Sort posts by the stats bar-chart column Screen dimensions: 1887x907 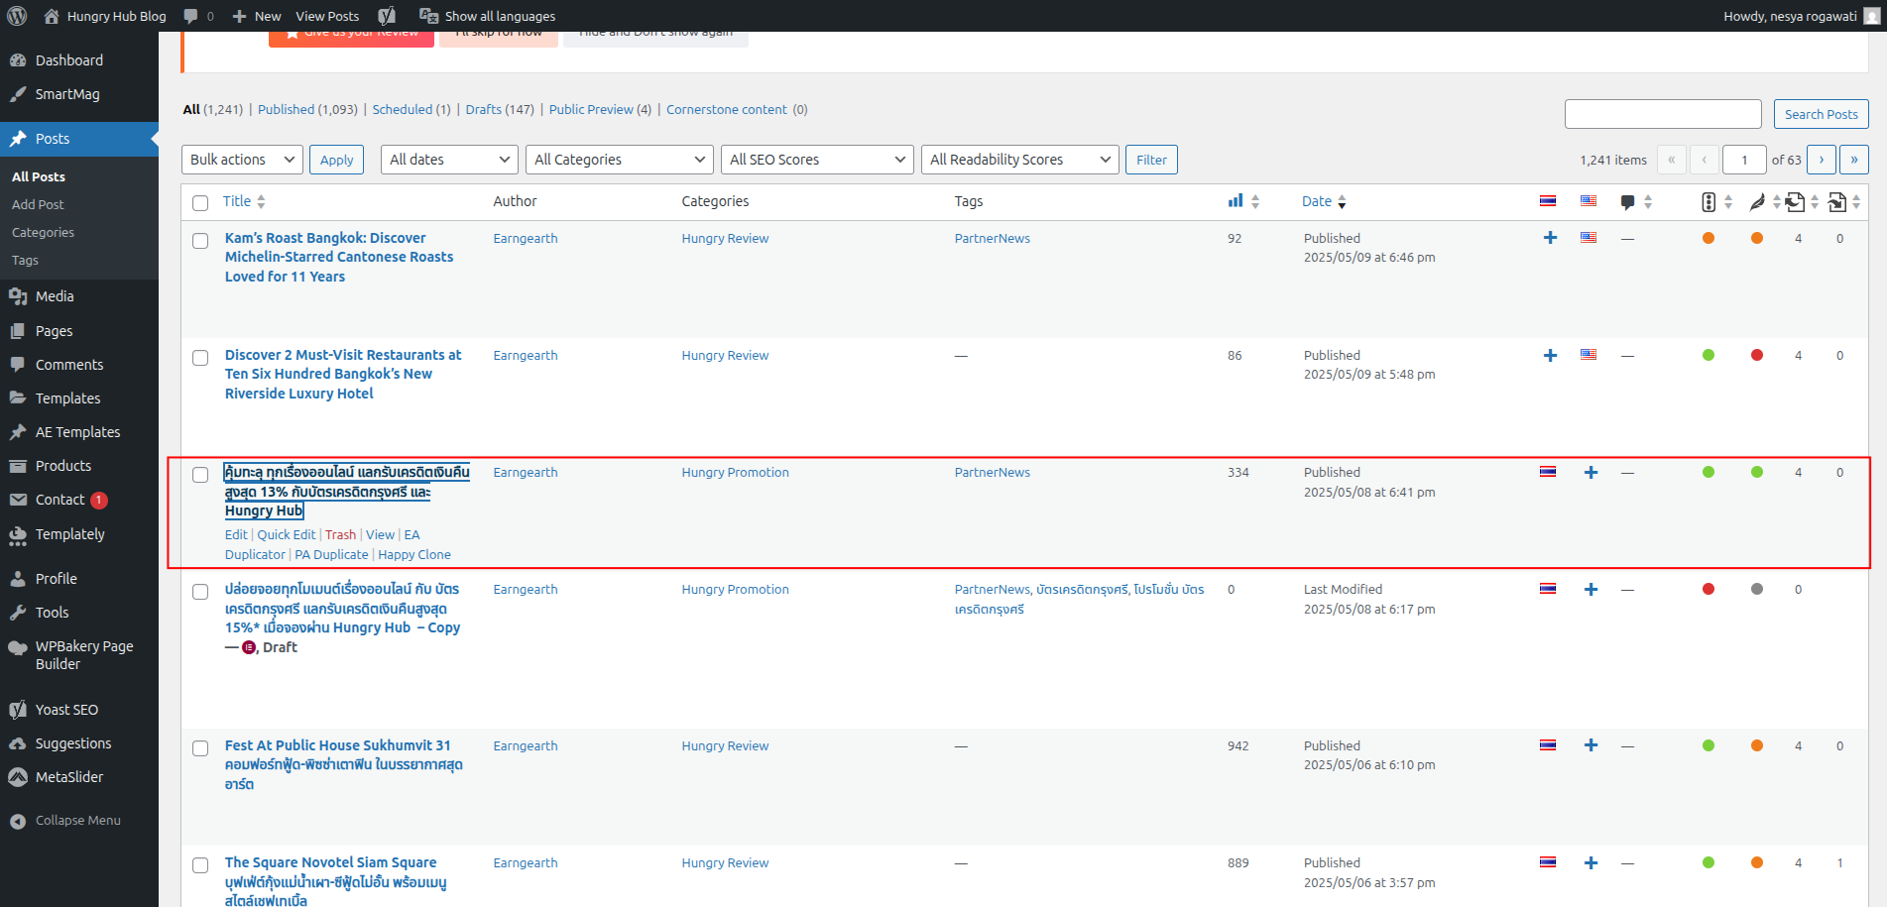click(x=1236, y=201)
